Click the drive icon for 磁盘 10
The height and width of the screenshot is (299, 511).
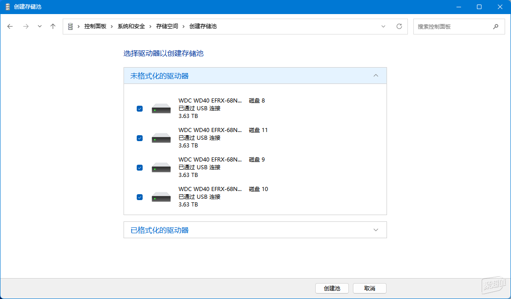[x=161, y=197]
